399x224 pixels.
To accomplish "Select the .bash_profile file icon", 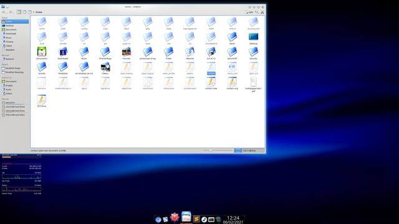I will [169, 67].
